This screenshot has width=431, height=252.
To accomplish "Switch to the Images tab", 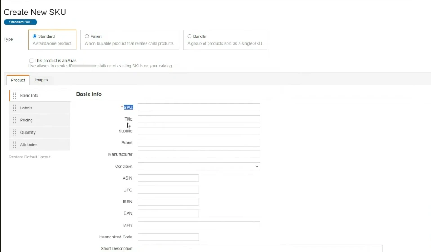I will pyautogui.click(x=41, y=80).
